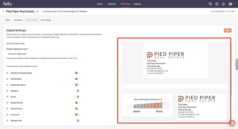Viewport: 238px width, 129px height.
Task: Disable the License # toggle
Action: point(77,114)
